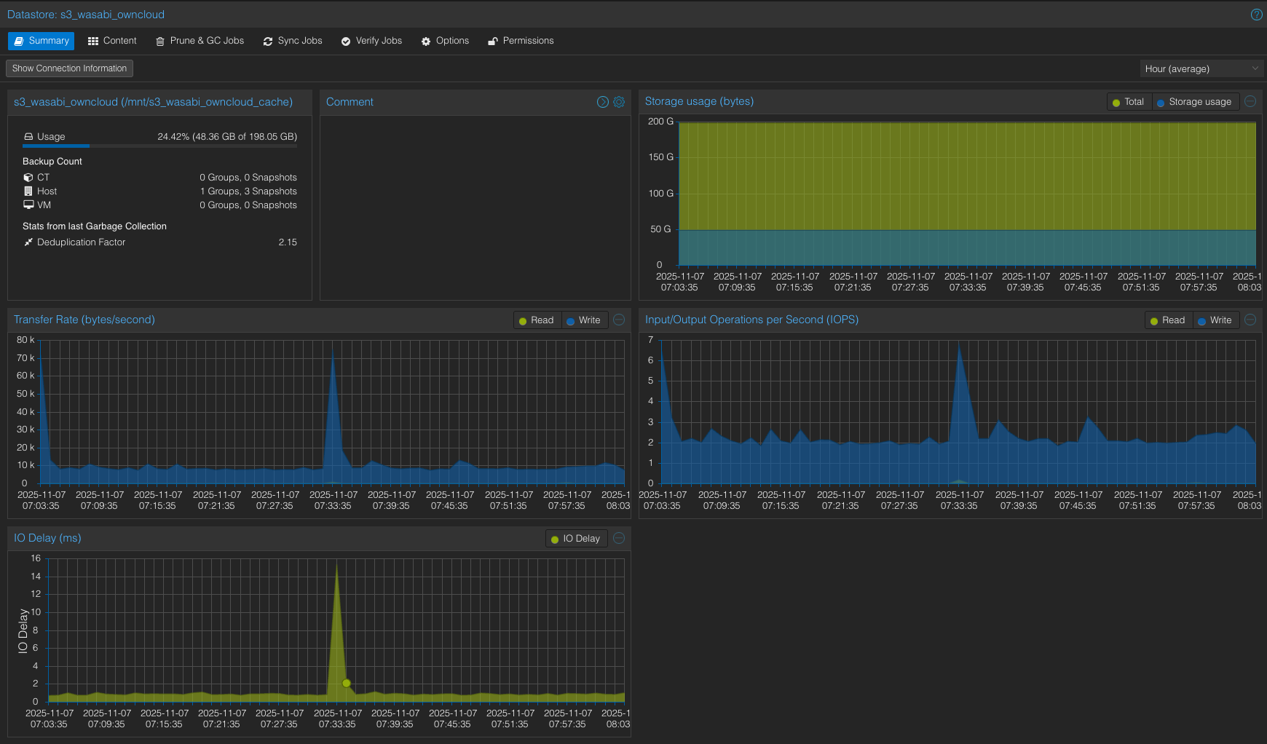Click the Show Connection Information button

(x=69, y=68)
